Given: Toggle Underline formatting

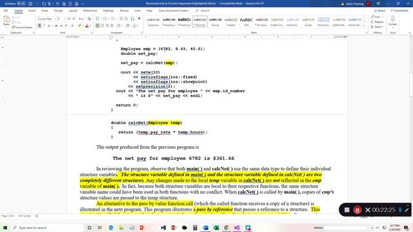Looking at the screenshot, I should (x=48, y=26).
